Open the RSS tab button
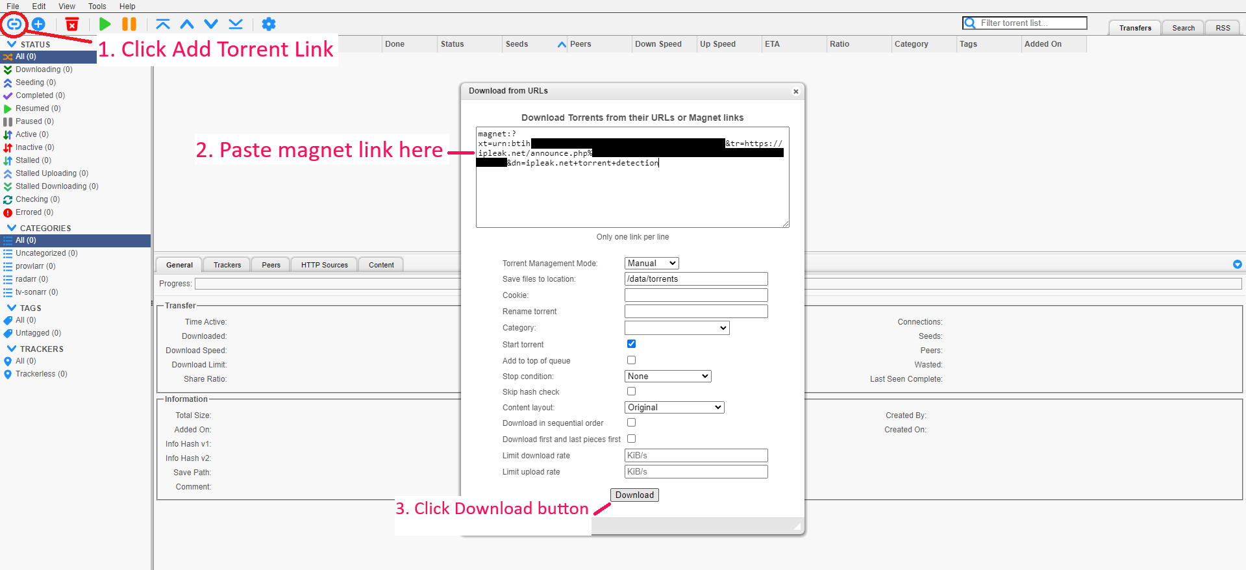The height and width of the screenshot is (570, 1246). (x=1223, y=28)
